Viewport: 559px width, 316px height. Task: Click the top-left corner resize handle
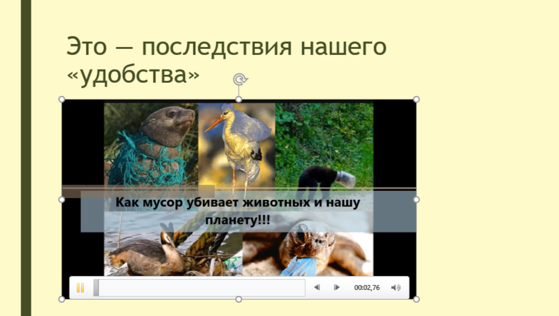[x=62, y=99]
